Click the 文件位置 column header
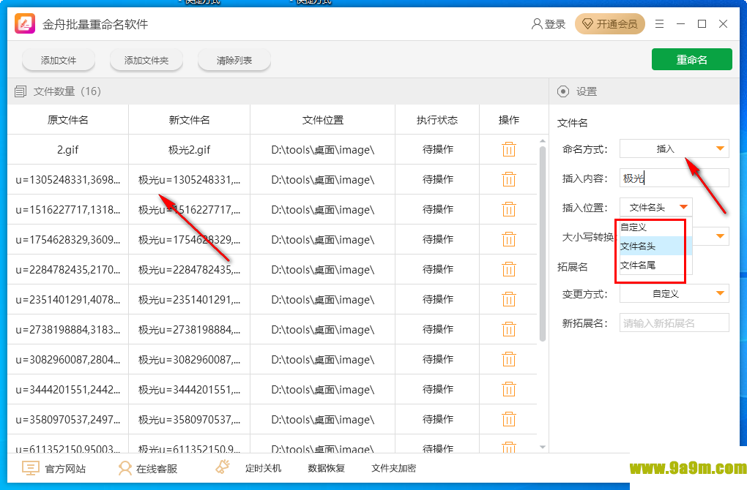 coord(322,120)
